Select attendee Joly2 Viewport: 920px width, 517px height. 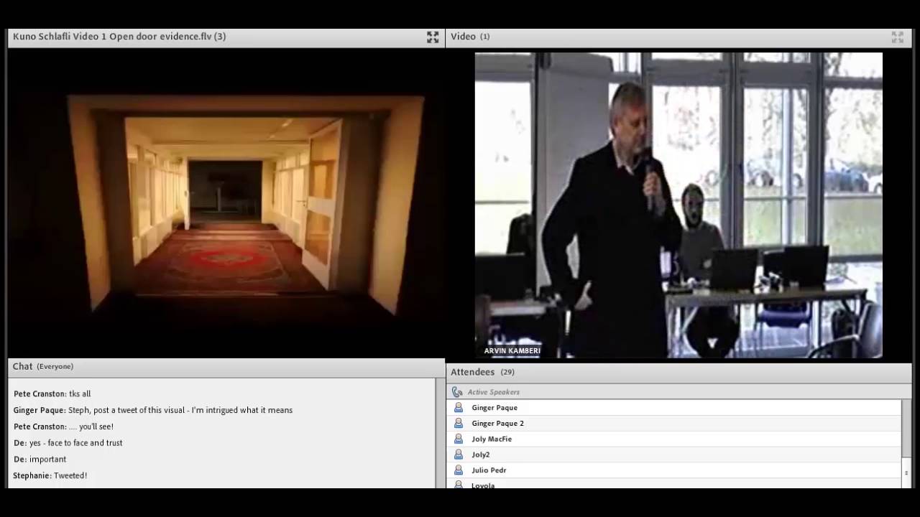click(674, 455)
